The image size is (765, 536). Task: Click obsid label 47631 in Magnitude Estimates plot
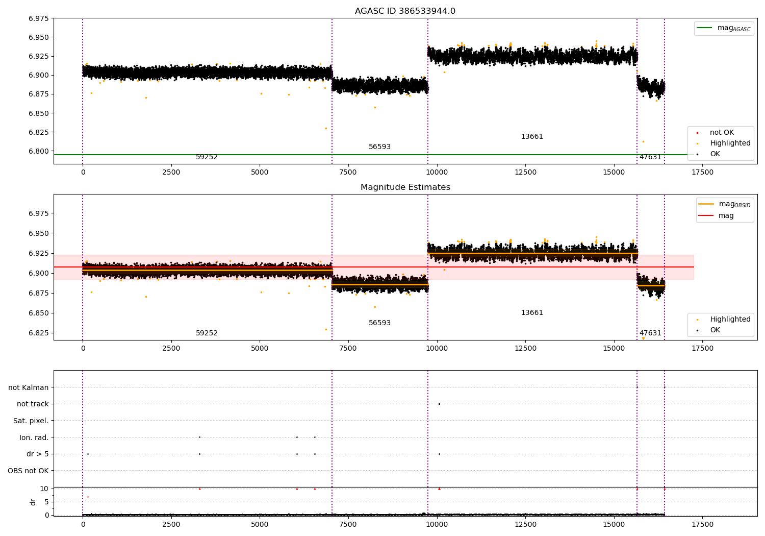650,333
